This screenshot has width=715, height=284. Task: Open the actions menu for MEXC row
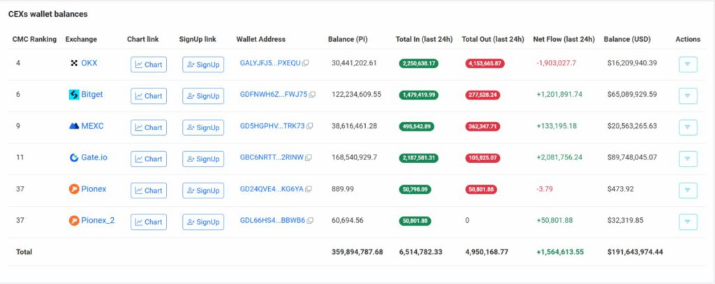point(688,127)
